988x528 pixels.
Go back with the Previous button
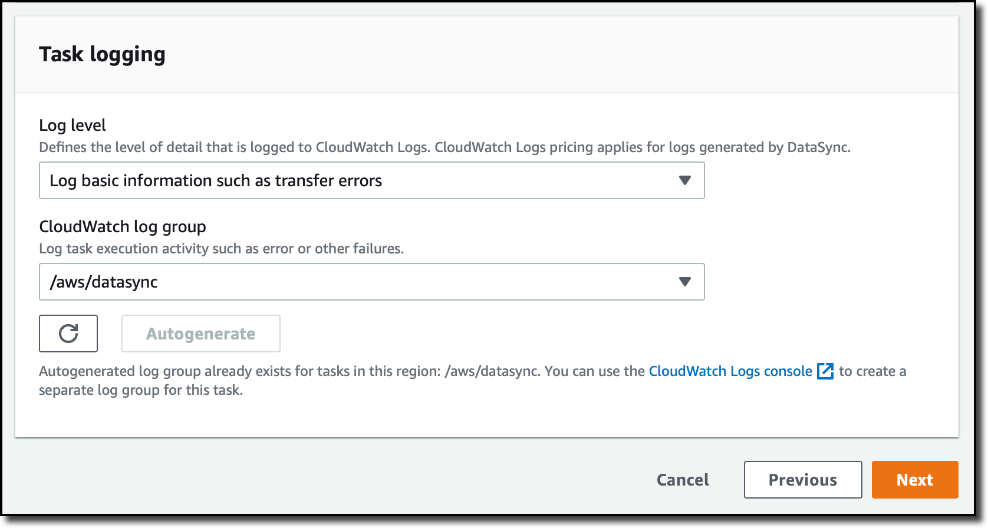tap(803, 480)
